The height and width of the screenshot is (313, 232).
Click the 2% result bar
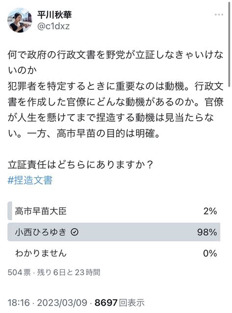10,211
